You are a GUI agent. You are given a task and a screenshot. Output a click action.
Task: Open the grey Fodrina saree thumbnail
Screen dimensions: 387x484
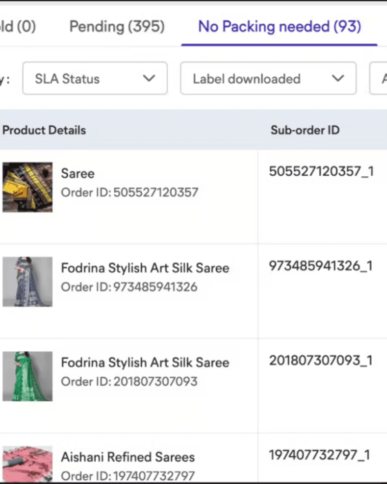pyautogui.click(x=28, y=282)
